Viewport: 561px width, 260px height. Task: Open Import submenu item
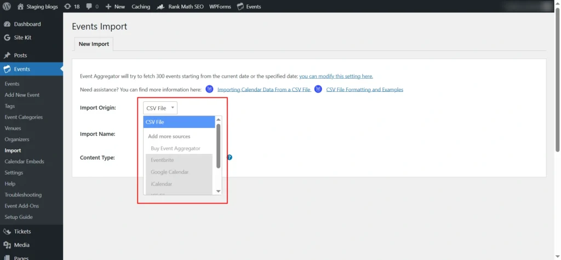click(13, 151)
